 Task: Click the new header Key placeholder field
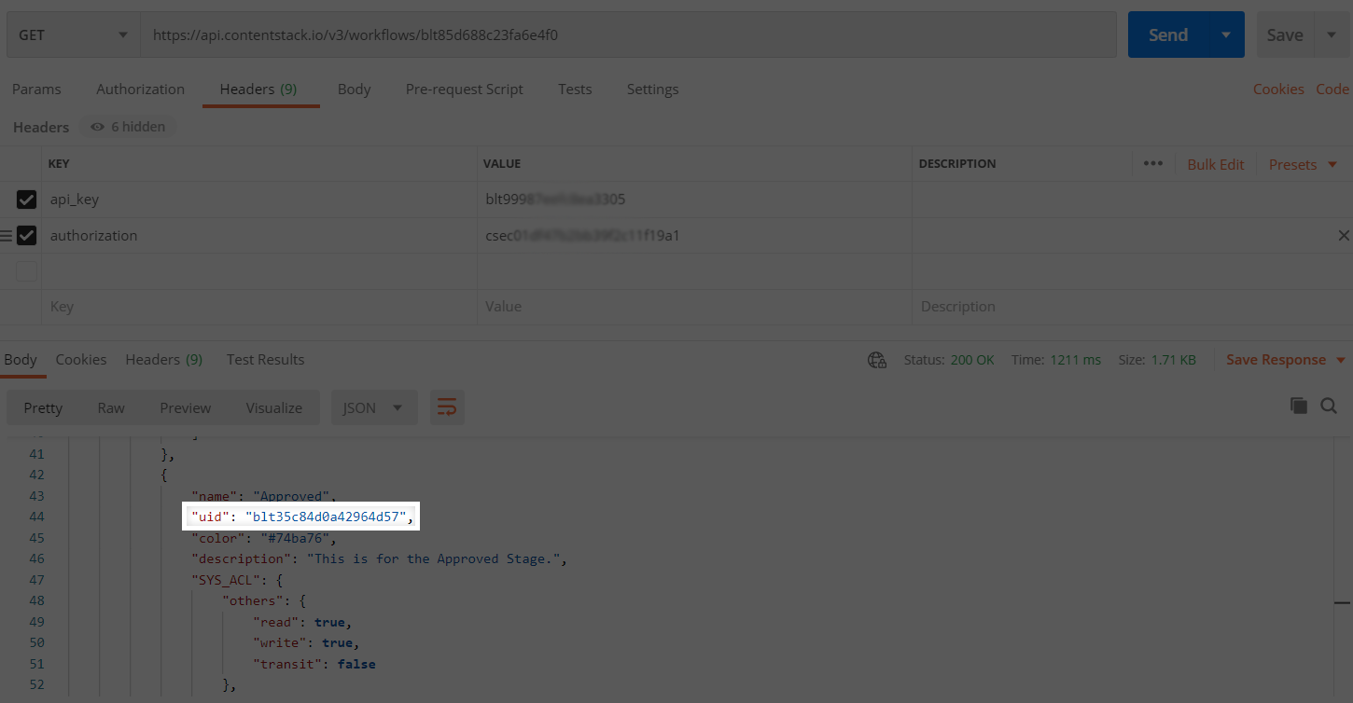(x=260, y=307)
